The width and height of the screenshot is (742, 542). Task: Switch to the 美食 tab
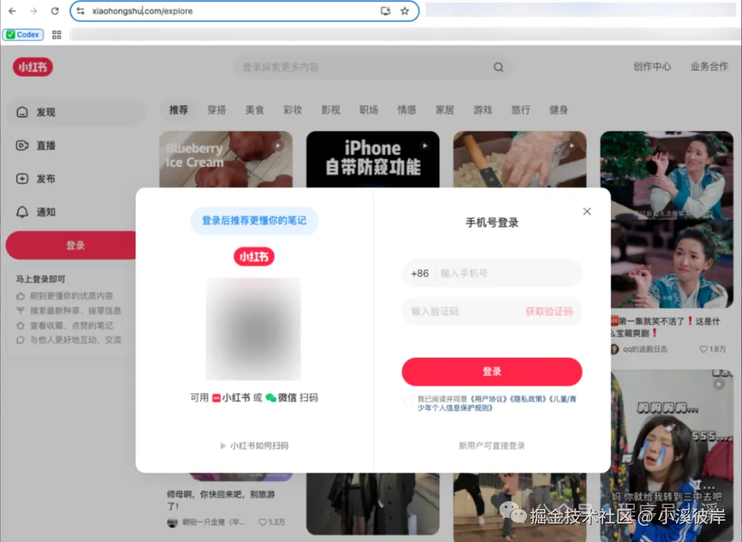point(255,110)
